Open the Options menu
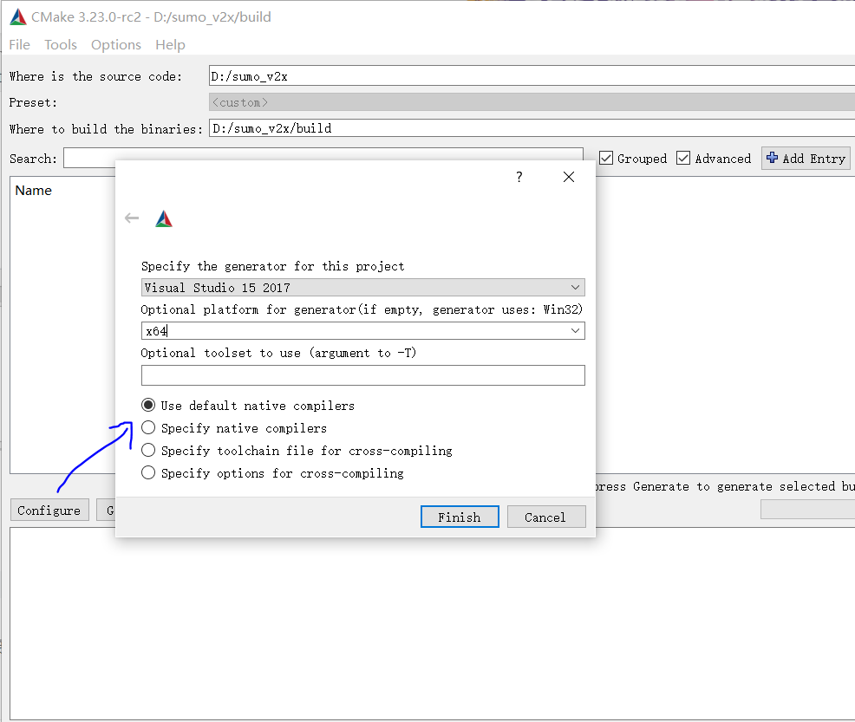Image resolution: width=855 pixels, height=722 pixels. 115,45
